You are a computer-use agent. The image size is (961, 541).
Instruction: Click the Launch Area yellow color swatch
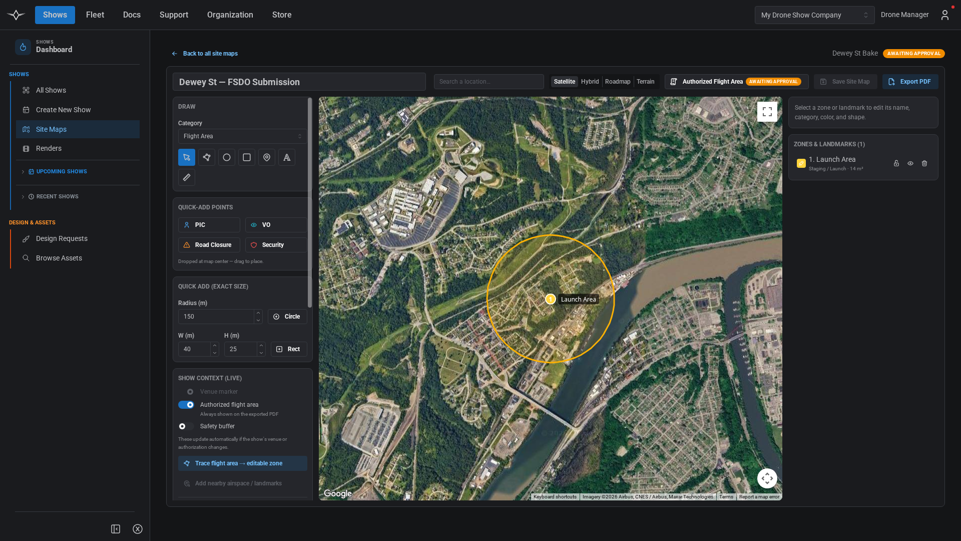pos(801,163)
